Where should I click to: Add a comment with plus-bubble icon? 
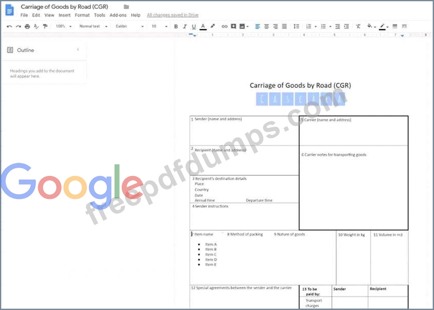(x=233, y=26)
